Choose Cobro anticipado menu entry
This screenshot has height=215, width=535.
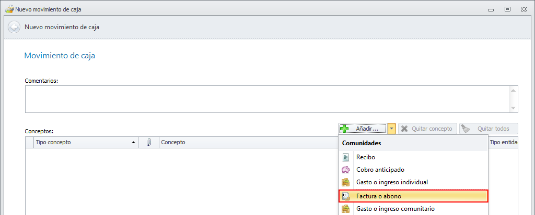pos(380,170)
